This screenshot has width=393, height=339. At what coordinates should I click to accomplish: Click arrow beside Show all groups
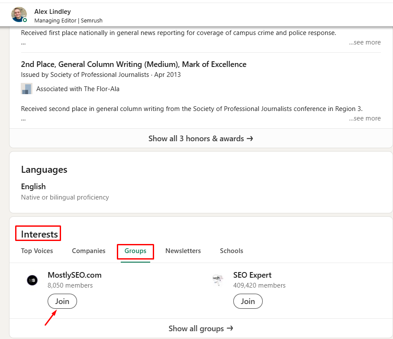[230, 328]
